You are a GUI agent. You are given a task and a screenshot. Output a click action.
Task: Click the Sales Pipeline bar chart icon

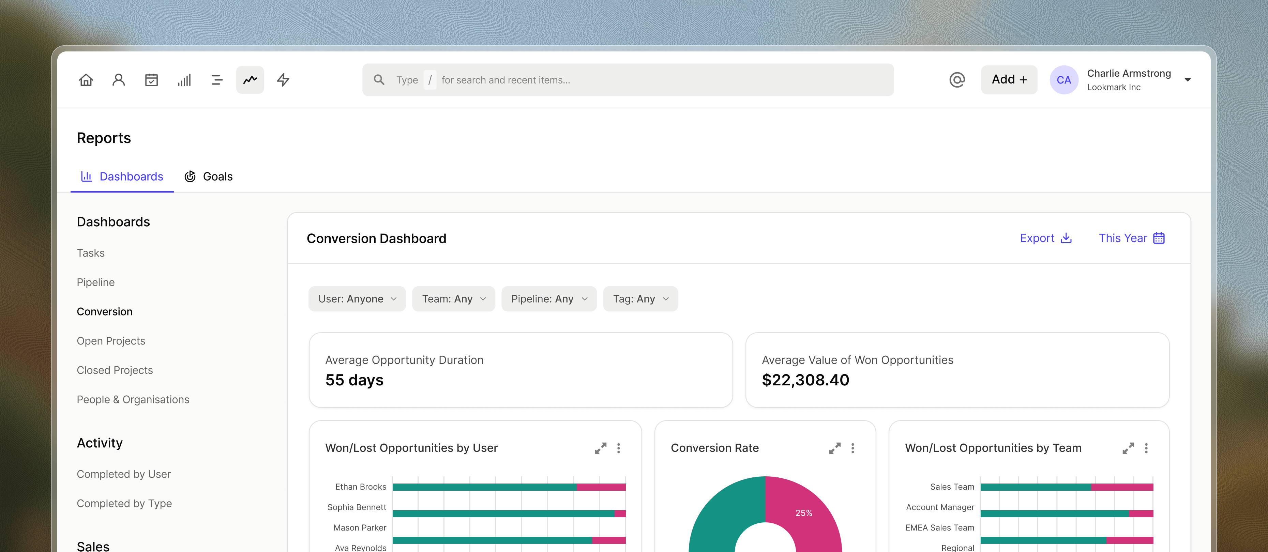[x=185, y=80]
